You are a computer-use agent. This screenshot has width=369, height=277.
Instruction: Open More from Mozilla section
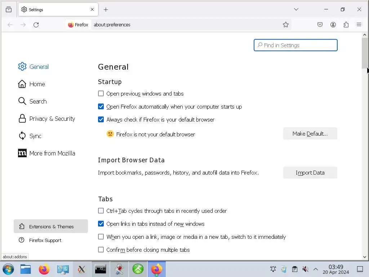(x=46, y=153)
